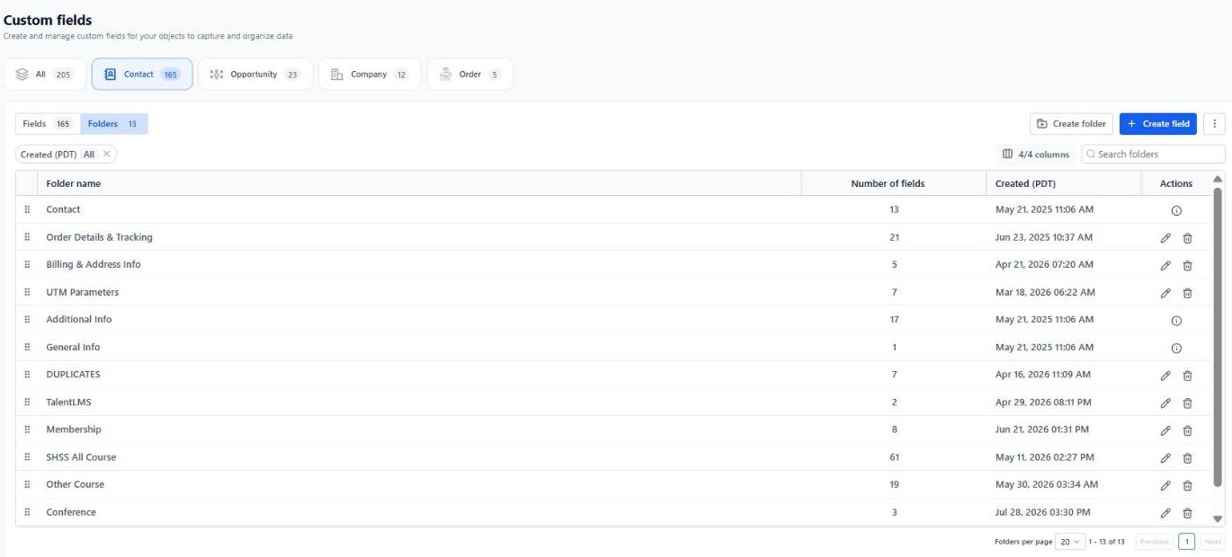Edit the DUPLICATES folder
This screenshot has width=1232, height=557.
[1165, 376]
